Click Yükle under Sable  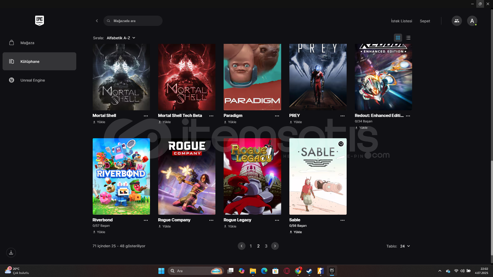[296, 232]
